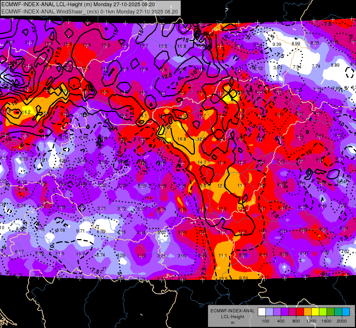Click the grid value 3.97
Image resolution: width=356 pixels, height=328 pixels.
click(x=278, y=67)
